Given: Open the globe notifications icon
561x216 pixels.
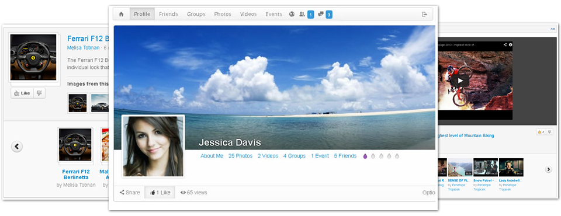Looking at the screenshot, I should (292, 15).
